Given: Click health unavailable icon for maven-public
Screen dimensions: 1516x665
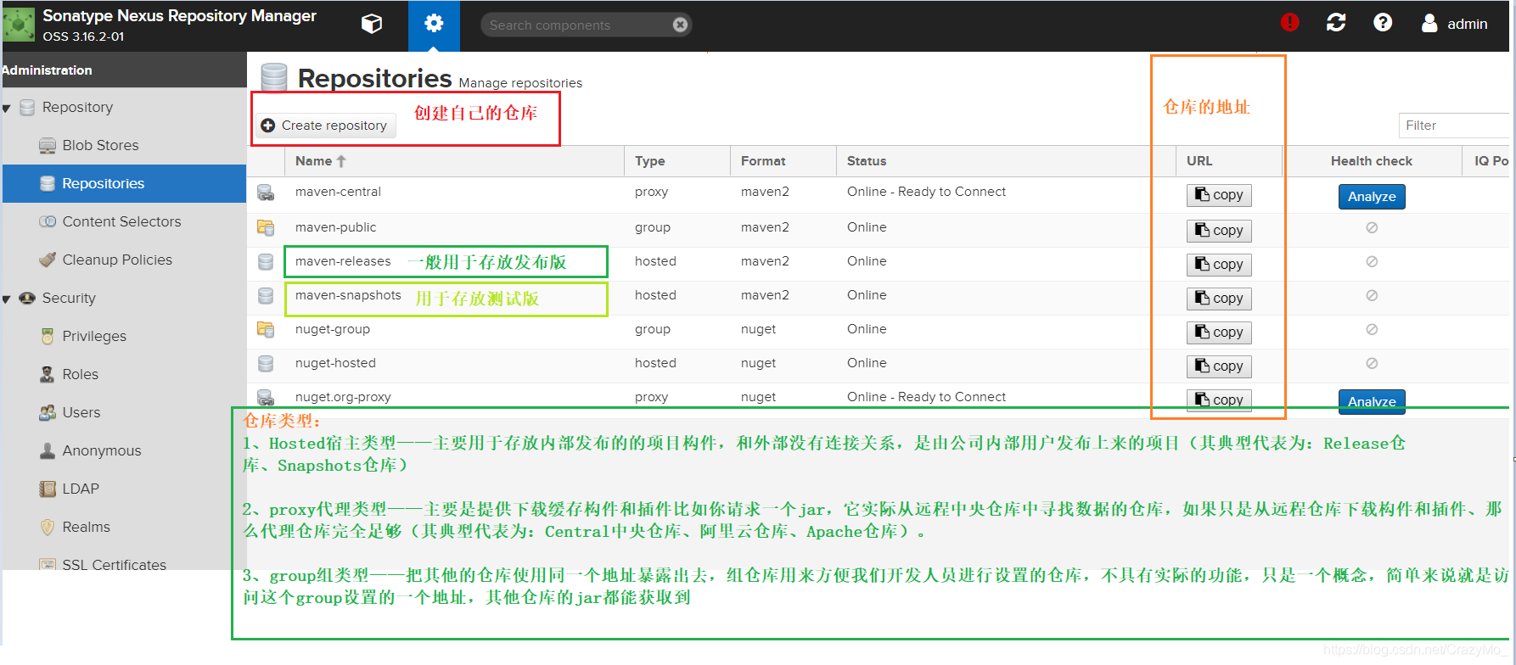Looking at the screenshot, I should (x=1372, y=227).
